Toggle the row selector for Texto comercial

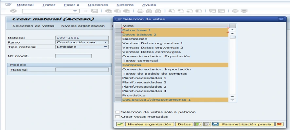(x=118, y=61)
